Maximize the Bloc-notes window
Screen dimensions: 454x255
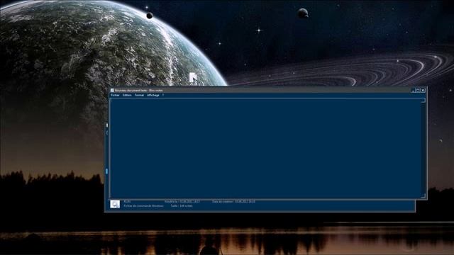(x=418, y=90)
